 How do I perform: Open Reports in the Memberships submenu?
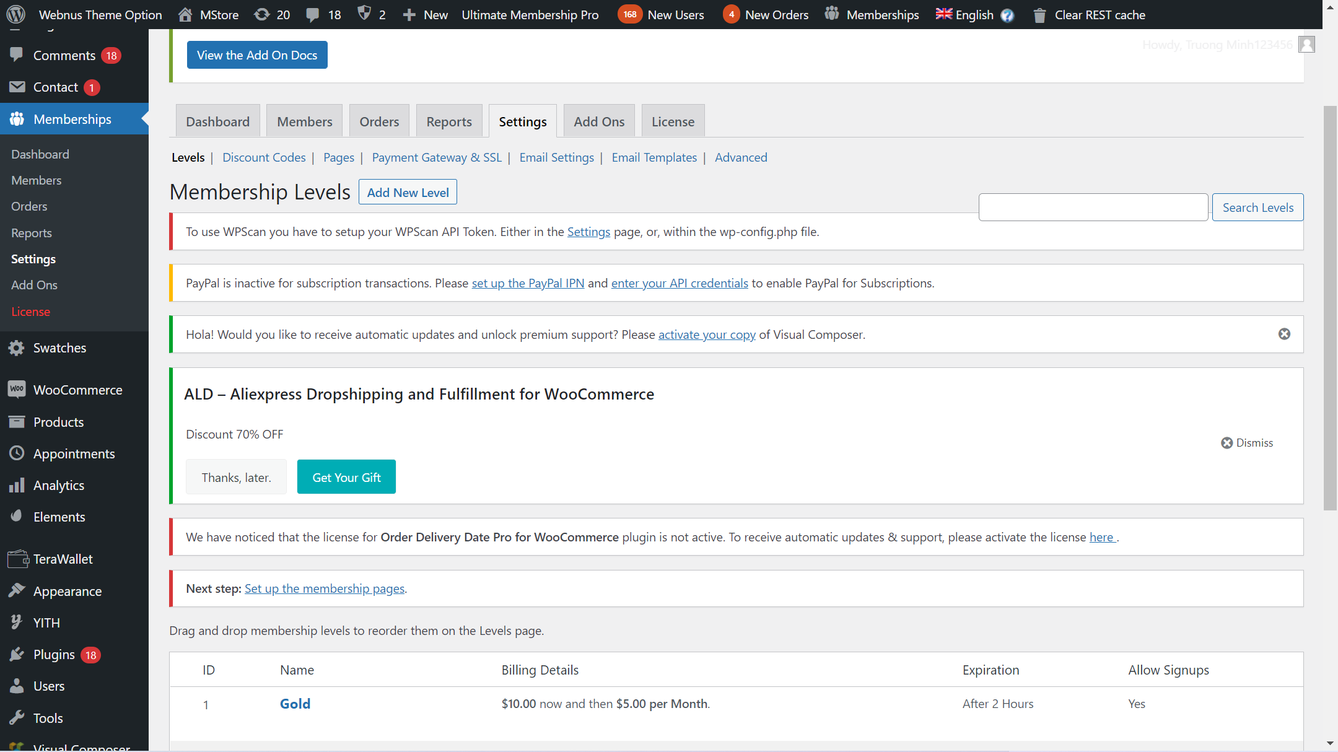(x=31, y=233)
